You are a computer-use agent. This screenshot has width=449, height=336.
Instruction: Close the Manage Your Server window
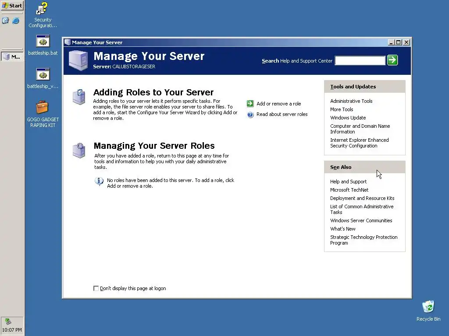click(x=406, y=42)
